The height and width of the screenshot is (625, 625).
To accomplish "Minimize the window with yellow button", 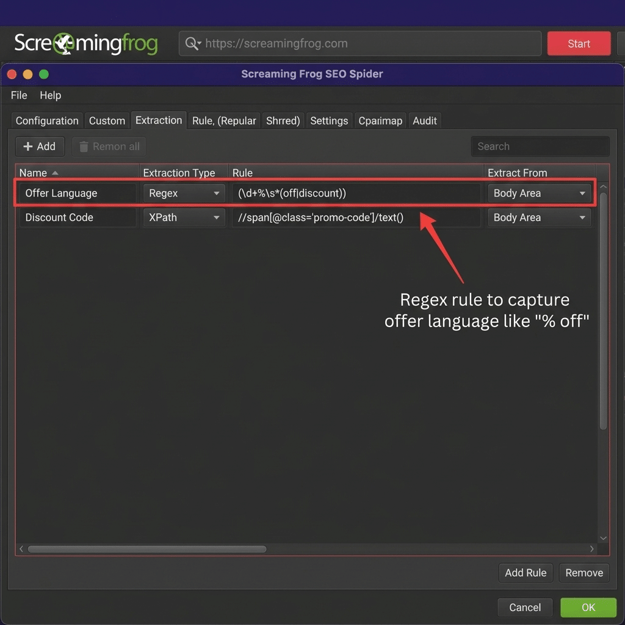I will 27,74.
